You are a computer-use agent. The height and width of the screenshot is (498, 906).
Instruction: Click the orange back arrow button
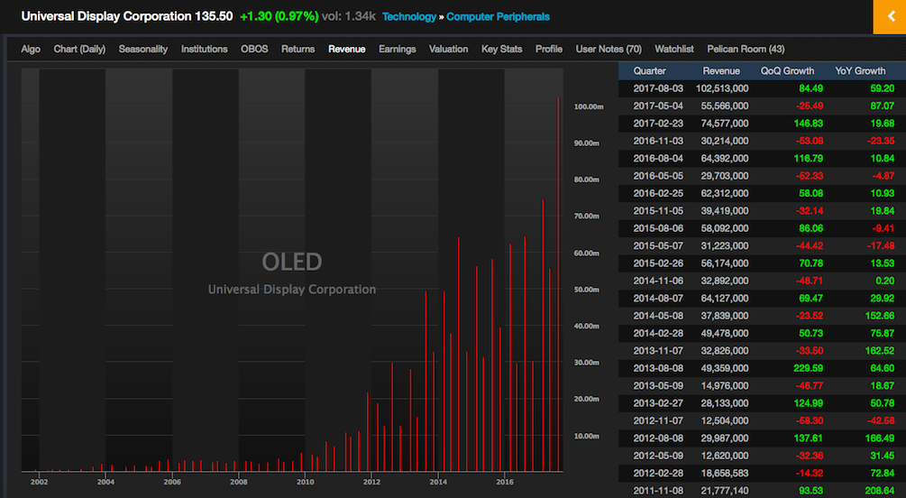tap(889, 17)
